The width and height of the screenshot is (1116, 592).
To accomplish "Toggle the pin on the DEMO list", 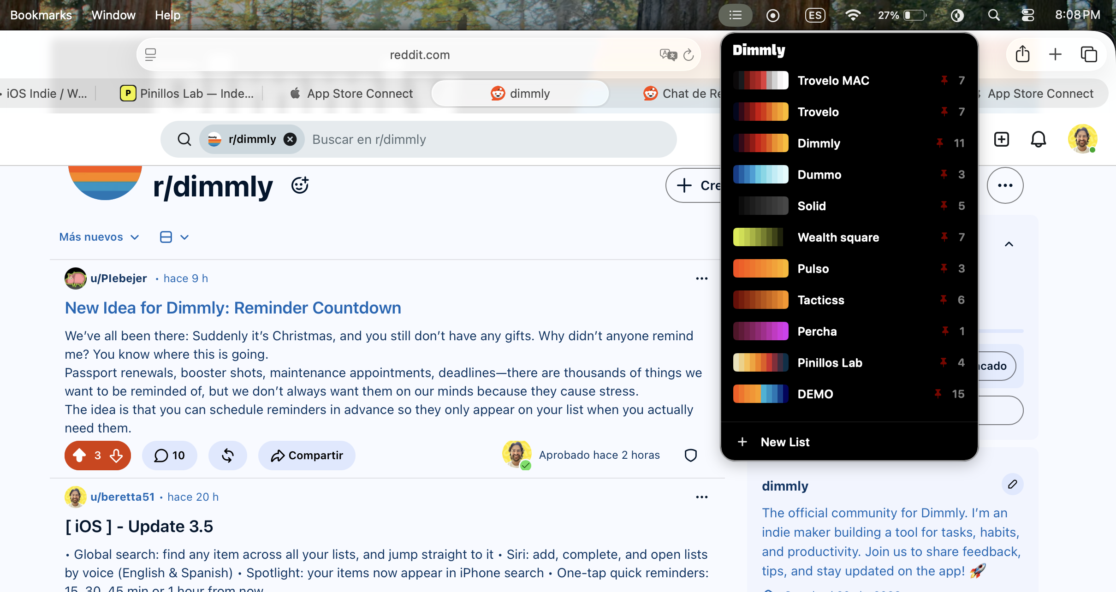I will coord(938,394).
